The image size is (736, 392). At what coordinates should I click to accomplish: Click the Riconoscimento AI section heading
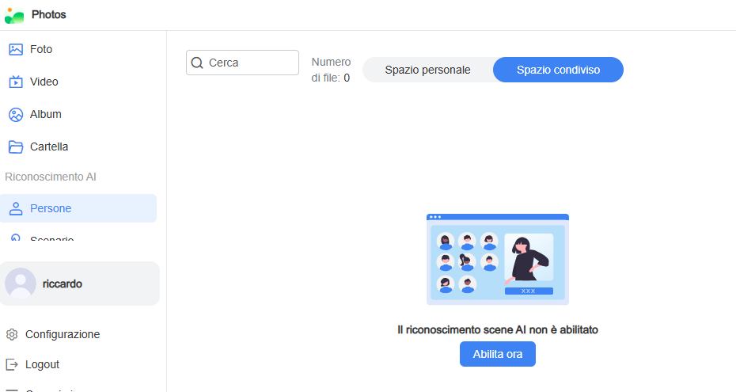[x=51, y=177]
